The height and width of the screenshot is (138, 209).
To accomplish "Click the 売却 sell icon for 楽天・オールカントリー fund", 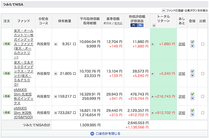I will [x=7, y=44].
